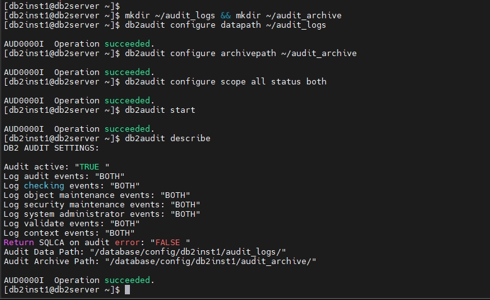This screenshot has width=490, height=300.
Task: Click the 'Audit Data Path' line
Action: [144, 252]
